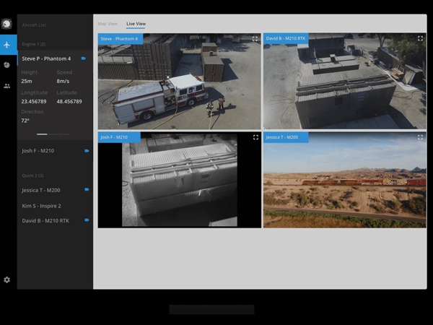Toggle camera feed for Jessica T - M200
This screenshot has width=433, height=325.
(87, 189)
